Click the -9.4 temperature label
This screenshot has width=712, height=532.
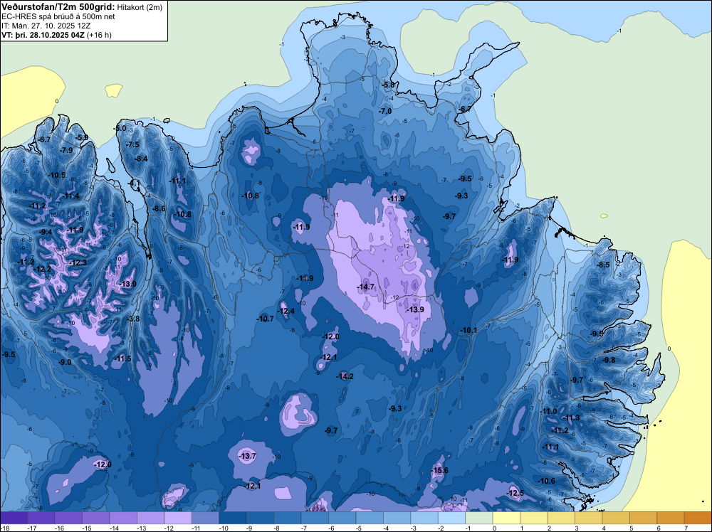(46, 232)
